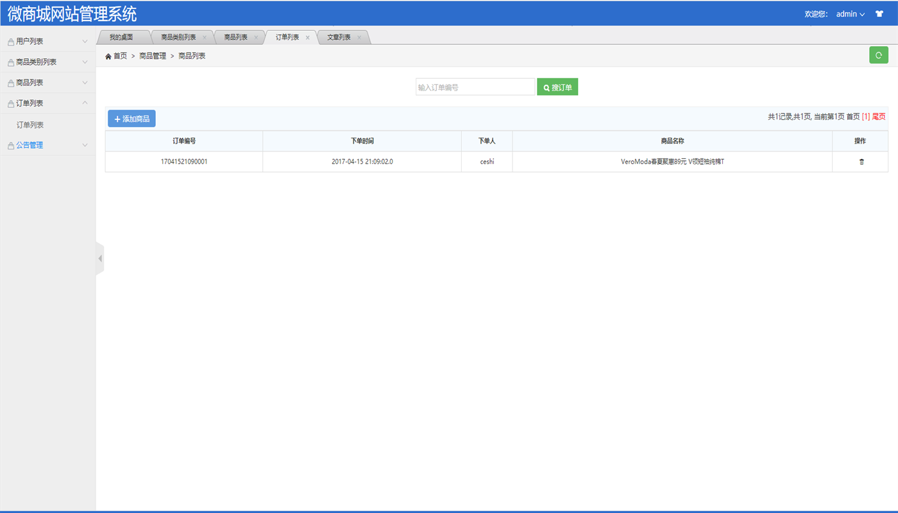Expand 商品类别列表 sidebar chevron
This screenshot has width=898, height=513.
(85, 62)
